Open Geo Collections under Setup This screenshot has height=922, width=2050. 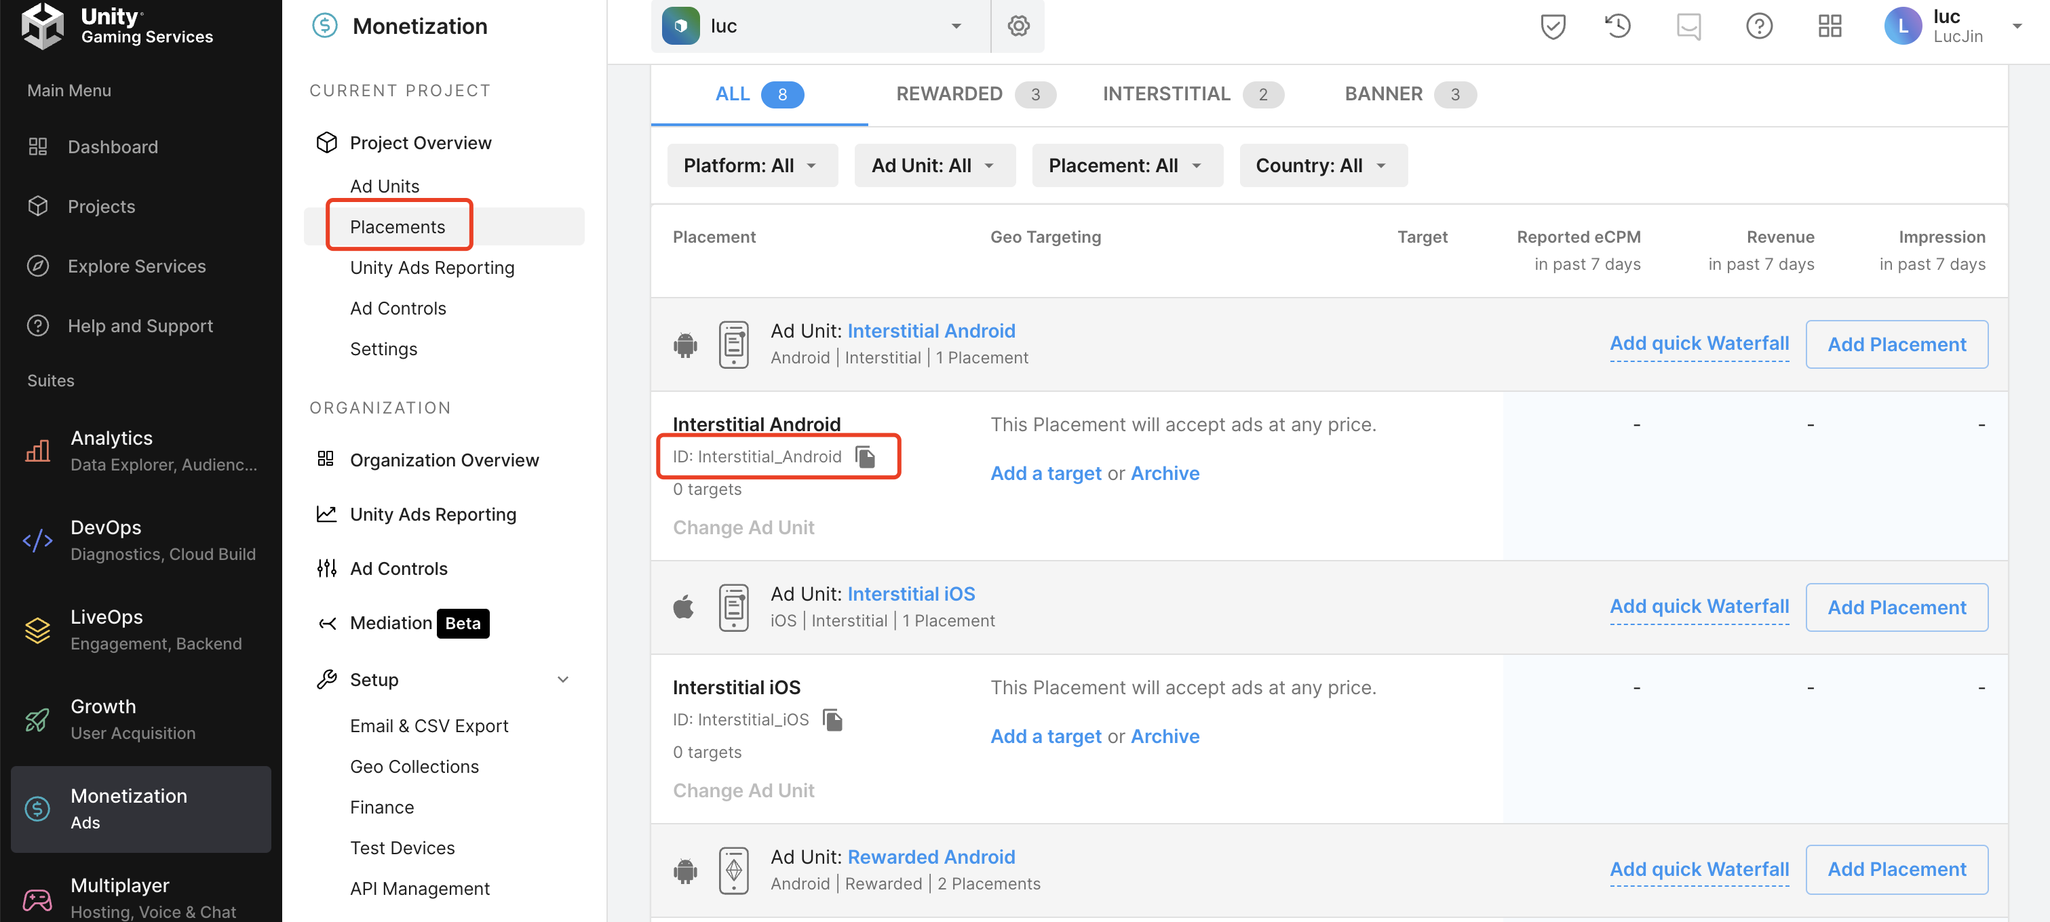pos(414,766)
